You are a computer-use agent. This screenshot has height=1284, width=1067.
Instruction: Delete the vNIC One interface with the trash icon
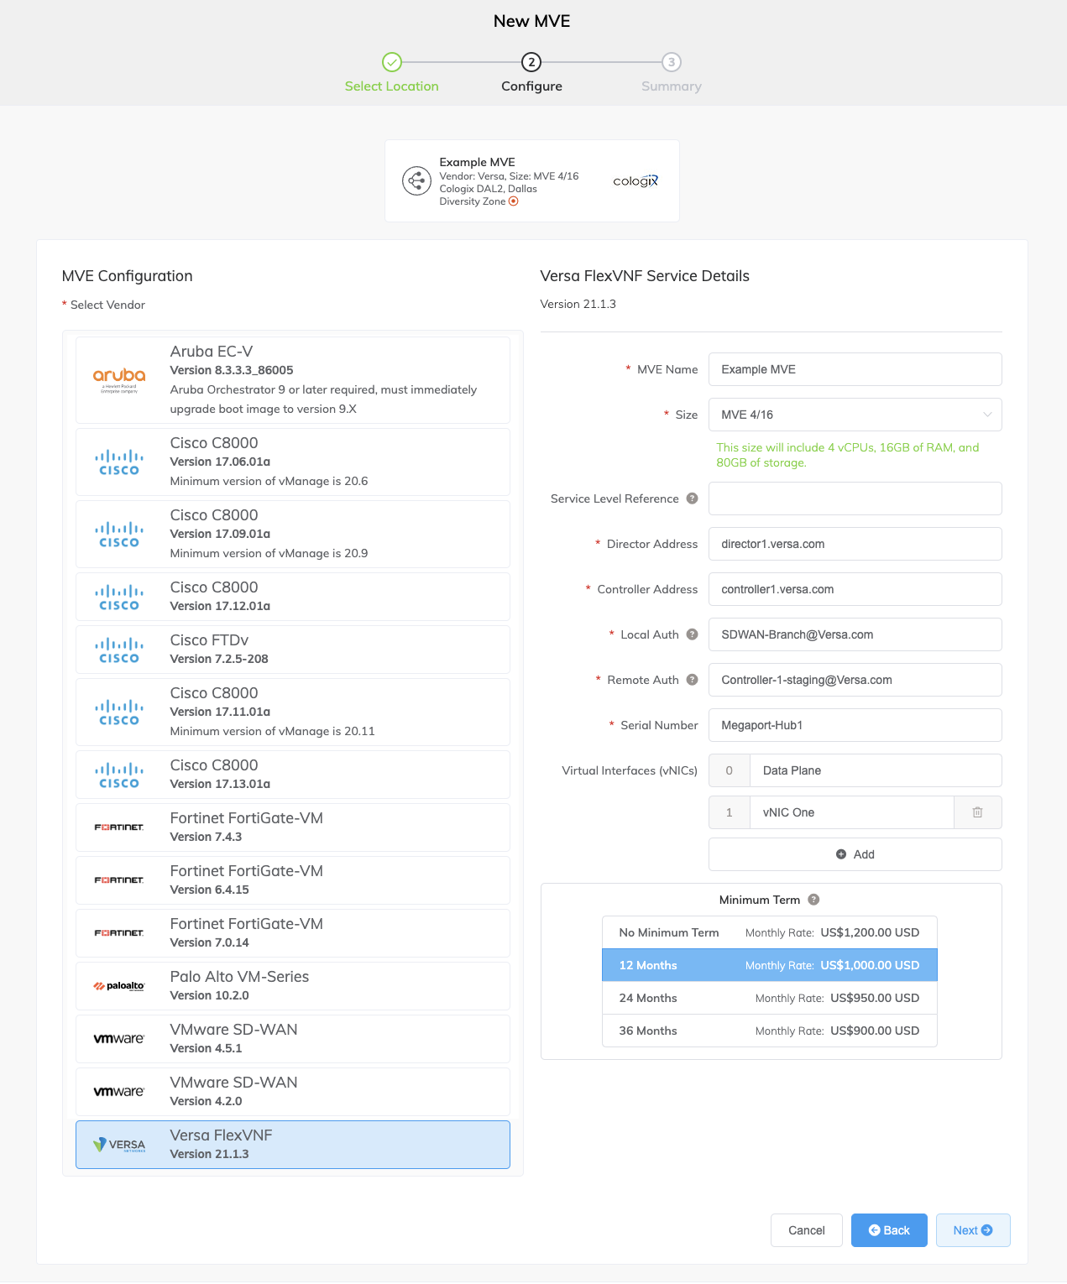(977, 812)
